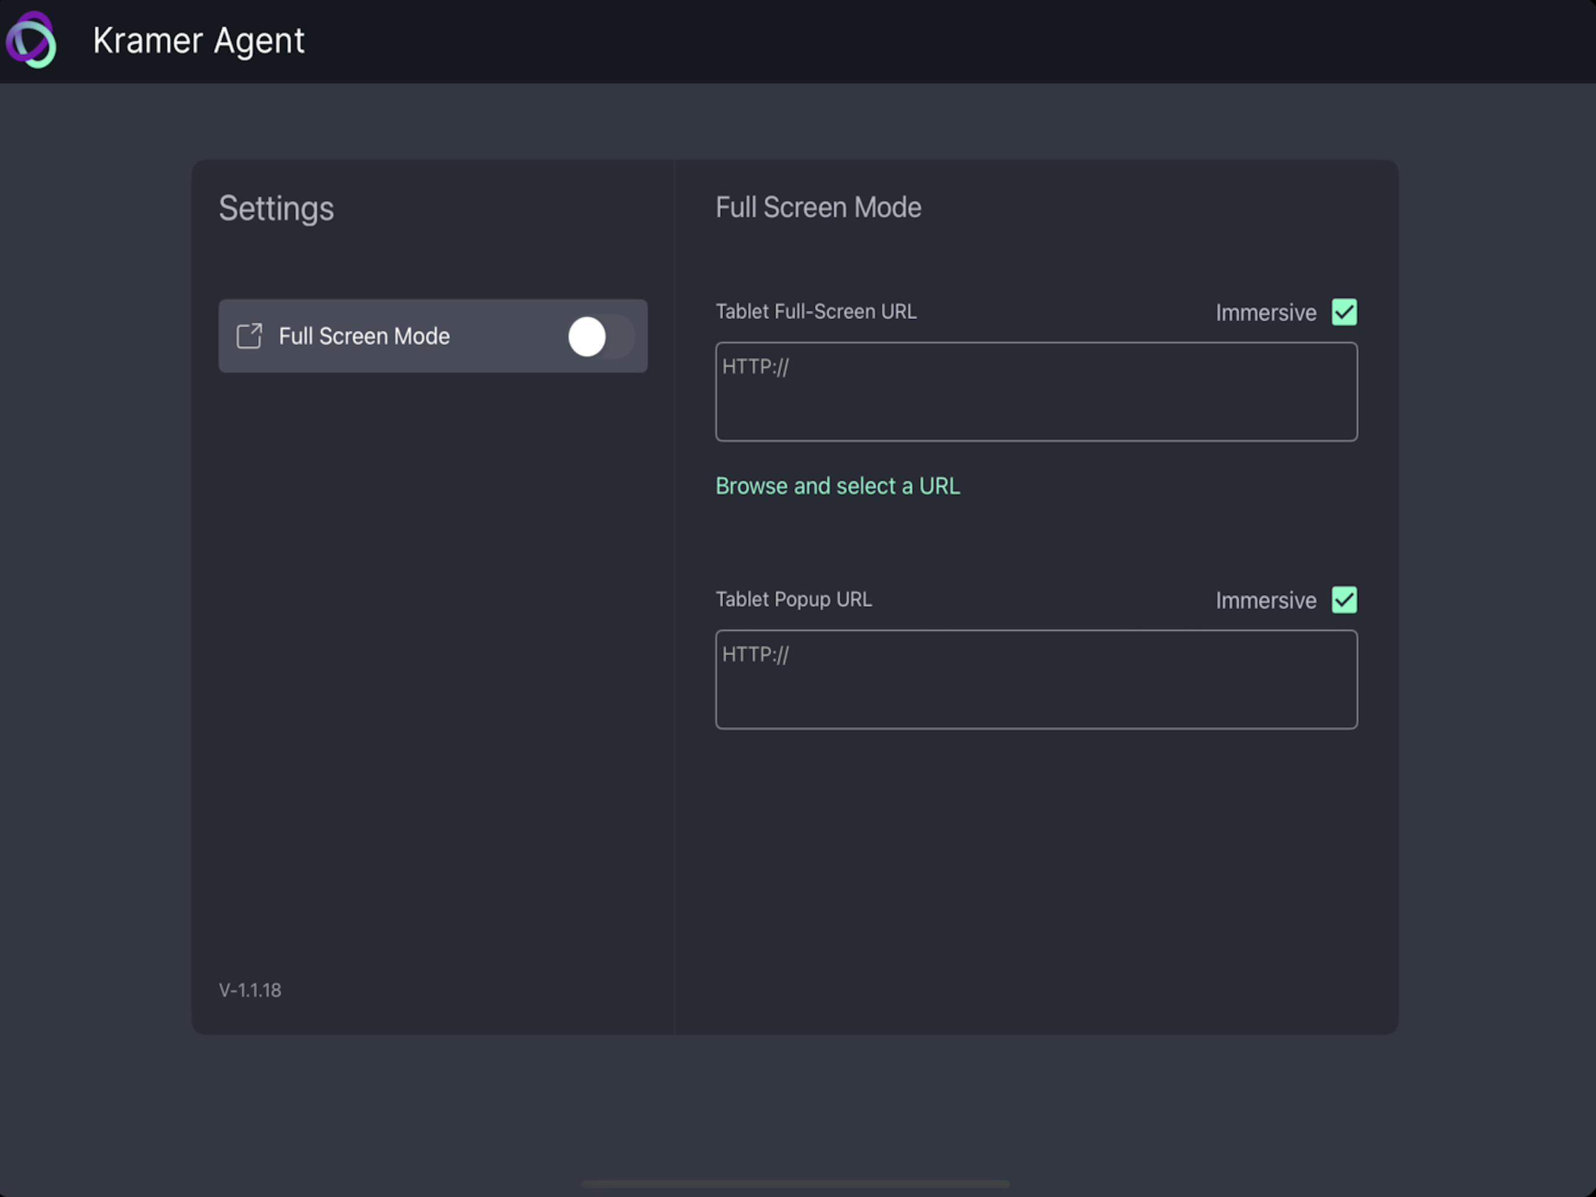Click the Full Screen Mode panel heading
The width and height of the screenshot is (1596, 1197).
pos(818,208)
